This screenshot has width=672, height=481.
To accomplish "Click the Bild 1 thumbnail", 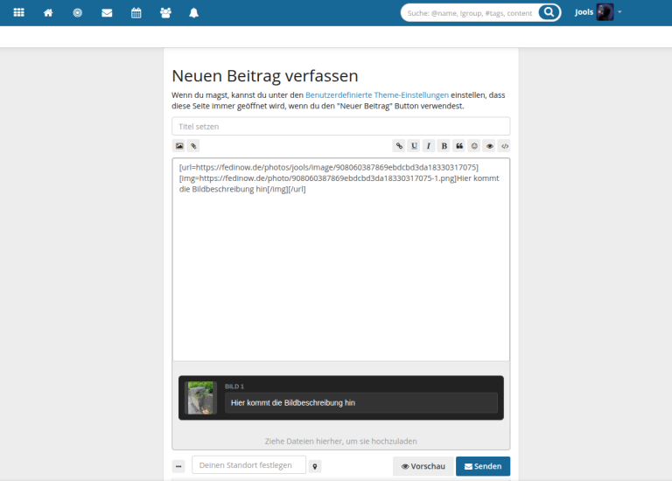I will click(x=200, y=398).
